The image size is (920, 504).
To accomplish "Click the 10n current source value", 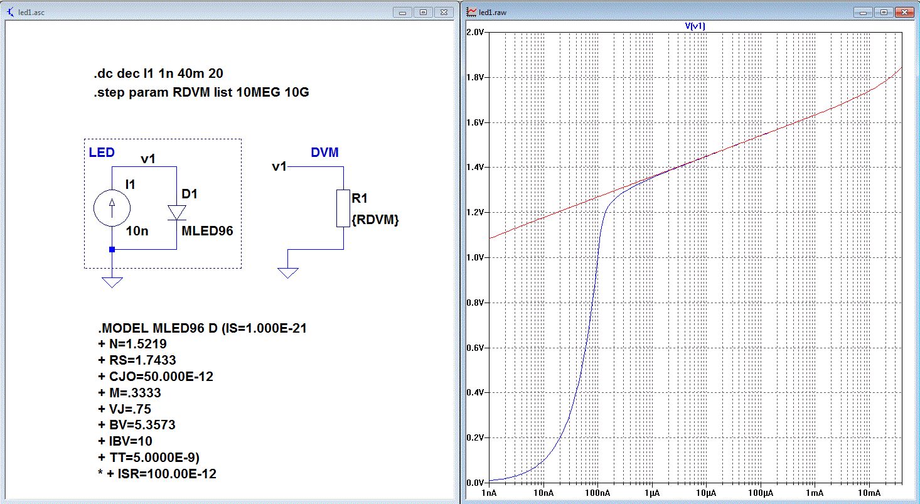I will coord(137,231).
